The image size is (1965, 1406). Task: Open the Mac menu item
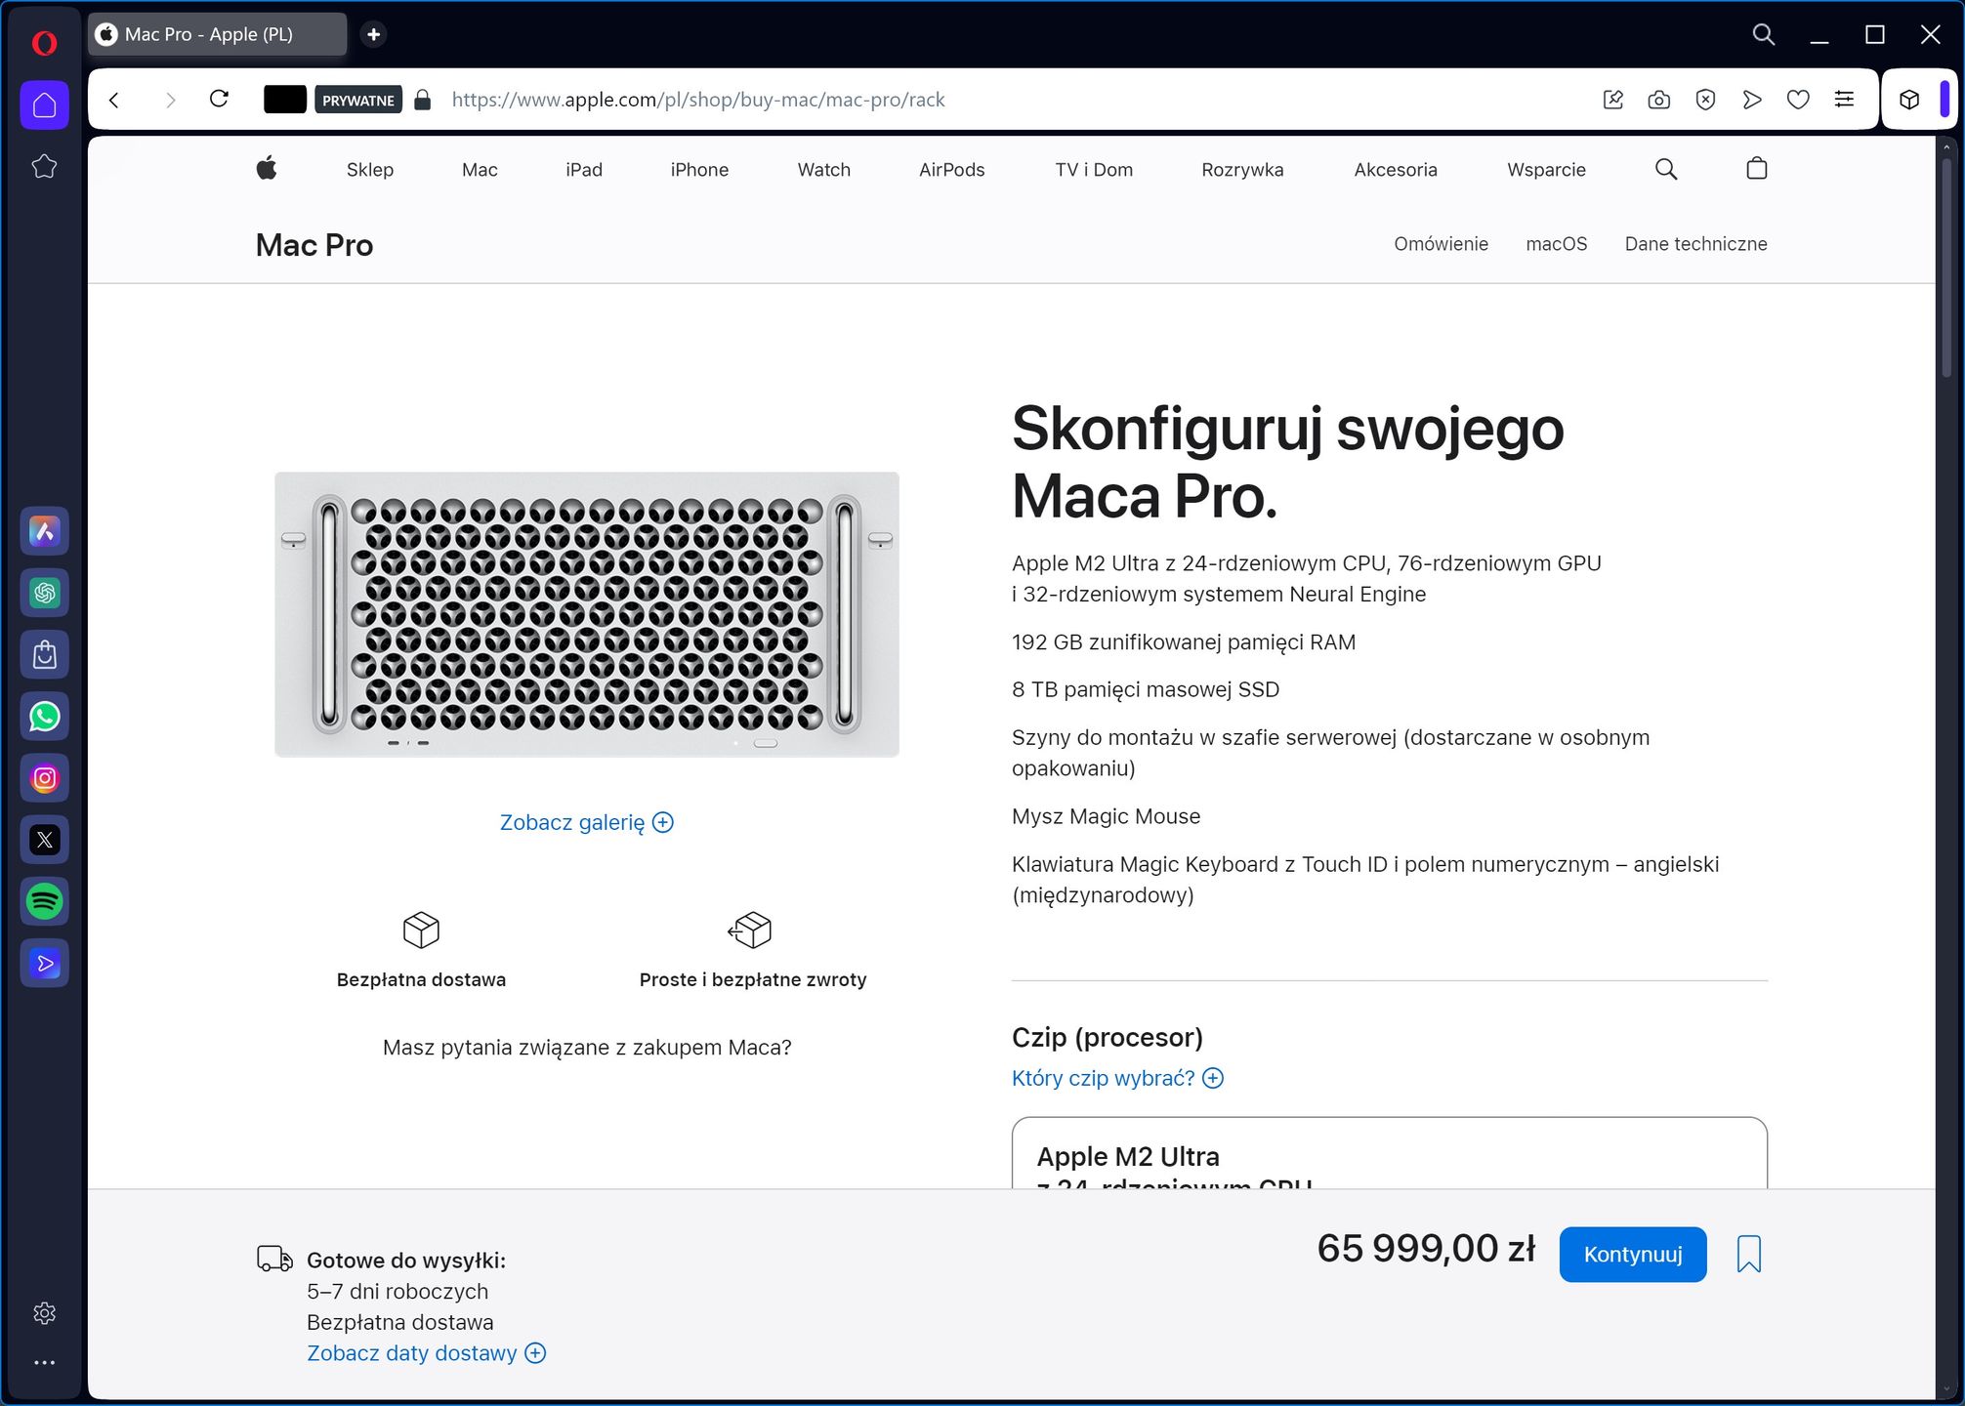point(480,170)
